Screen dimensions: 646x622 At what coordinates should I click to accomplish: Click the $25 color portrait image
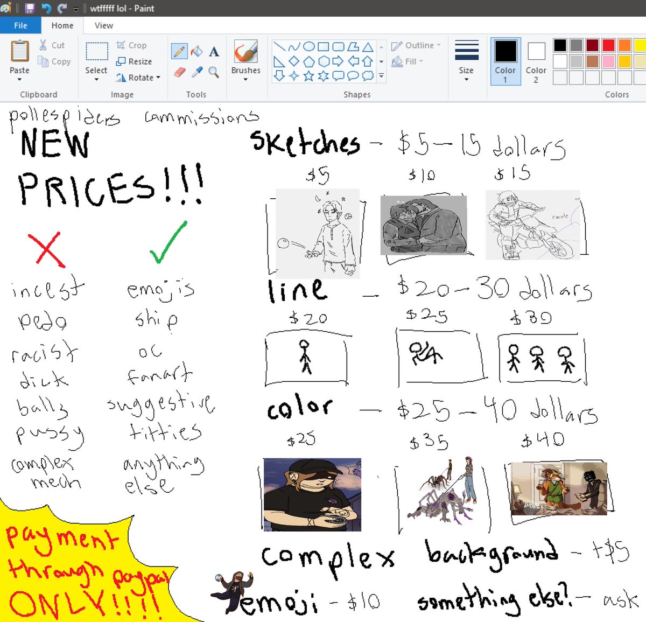pyautogui.click(x=312, y=494)
